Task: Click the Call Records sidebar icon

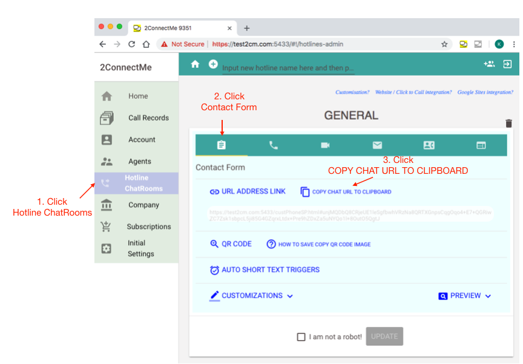Action: click(x=107, y=117)
